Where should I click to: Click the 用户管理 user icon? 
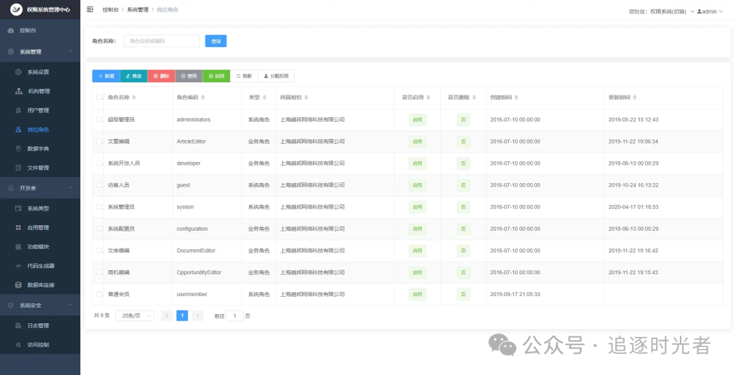[x=18, y=111]
